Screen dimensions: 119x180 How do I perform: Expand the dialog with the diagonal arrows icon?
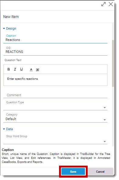tap(103, 4)
